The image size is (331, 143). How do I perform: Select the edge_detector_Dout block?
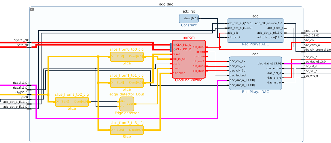coord(127,104)
